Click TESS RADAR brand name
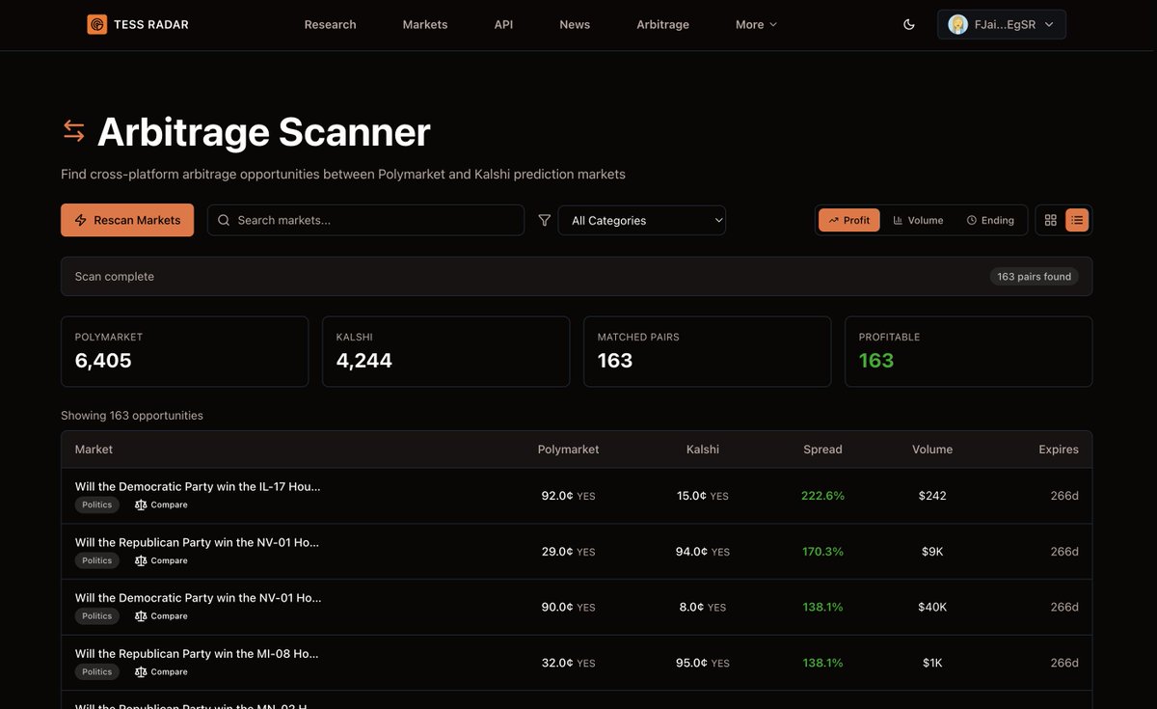The image size is (1157, 709). (151, 24)
